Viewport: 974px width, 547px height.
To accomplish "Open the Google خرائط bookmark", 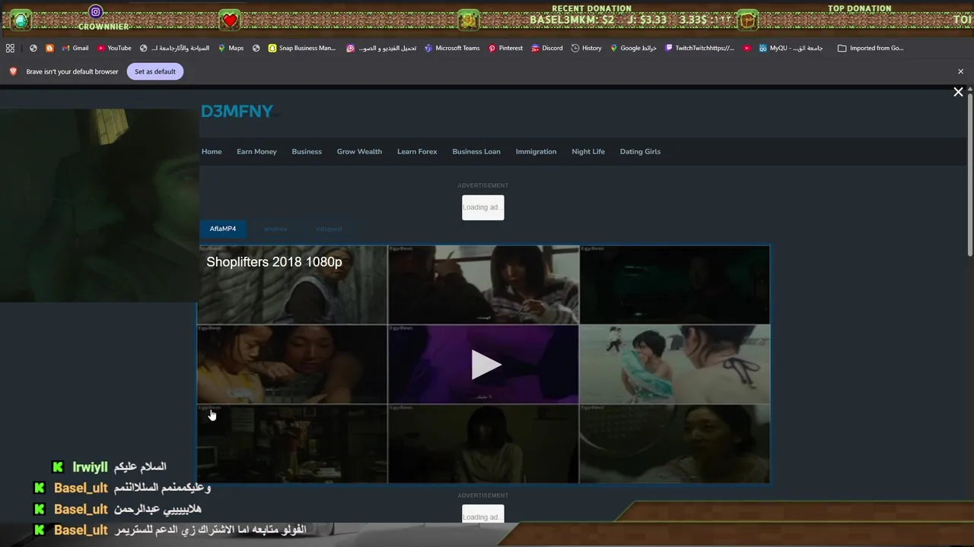I will [x=633, y=48].
